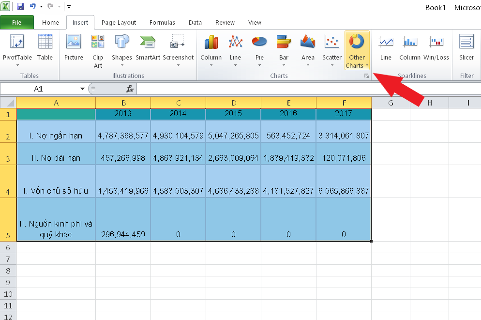Insert an Area chart
481x320 pixels.
pyautogui.click(x=308, y=51)
